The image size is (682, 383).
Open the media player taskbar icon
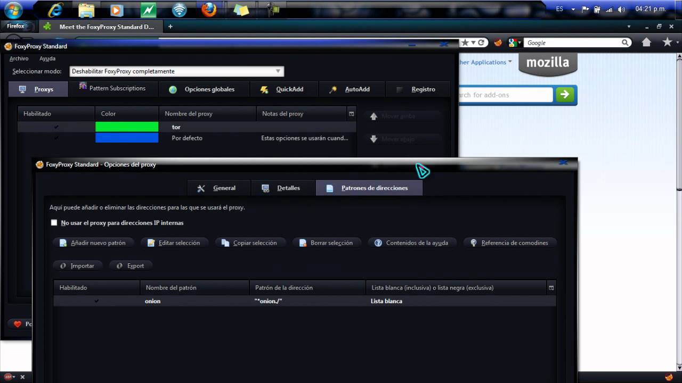point(117,10)
